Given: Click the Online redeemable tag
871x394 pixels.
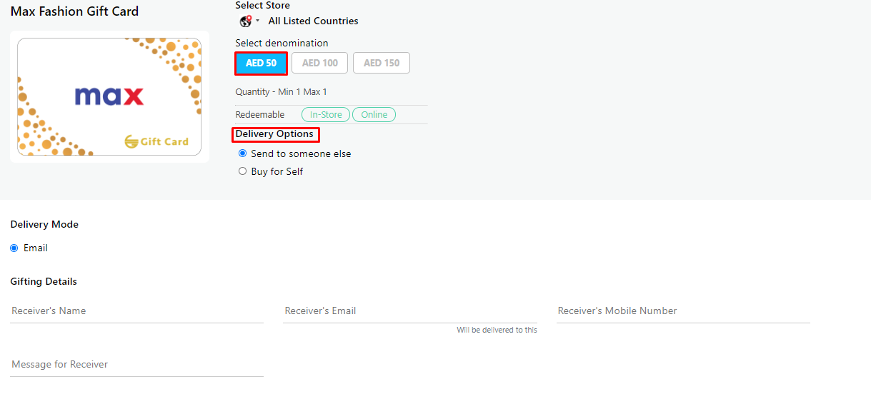Looking at the screenshot, I should [x=374, y=115].
